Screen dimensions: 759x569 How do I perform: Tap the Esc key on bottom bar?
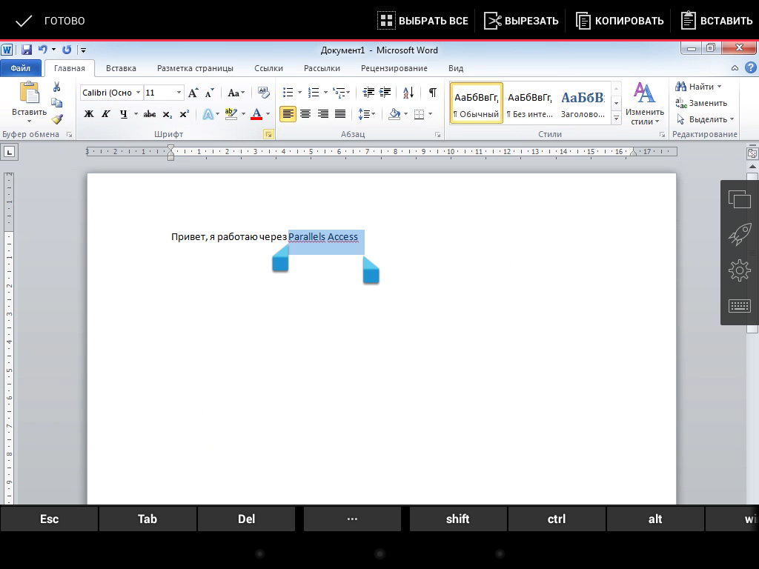click(x=50, y=519)
